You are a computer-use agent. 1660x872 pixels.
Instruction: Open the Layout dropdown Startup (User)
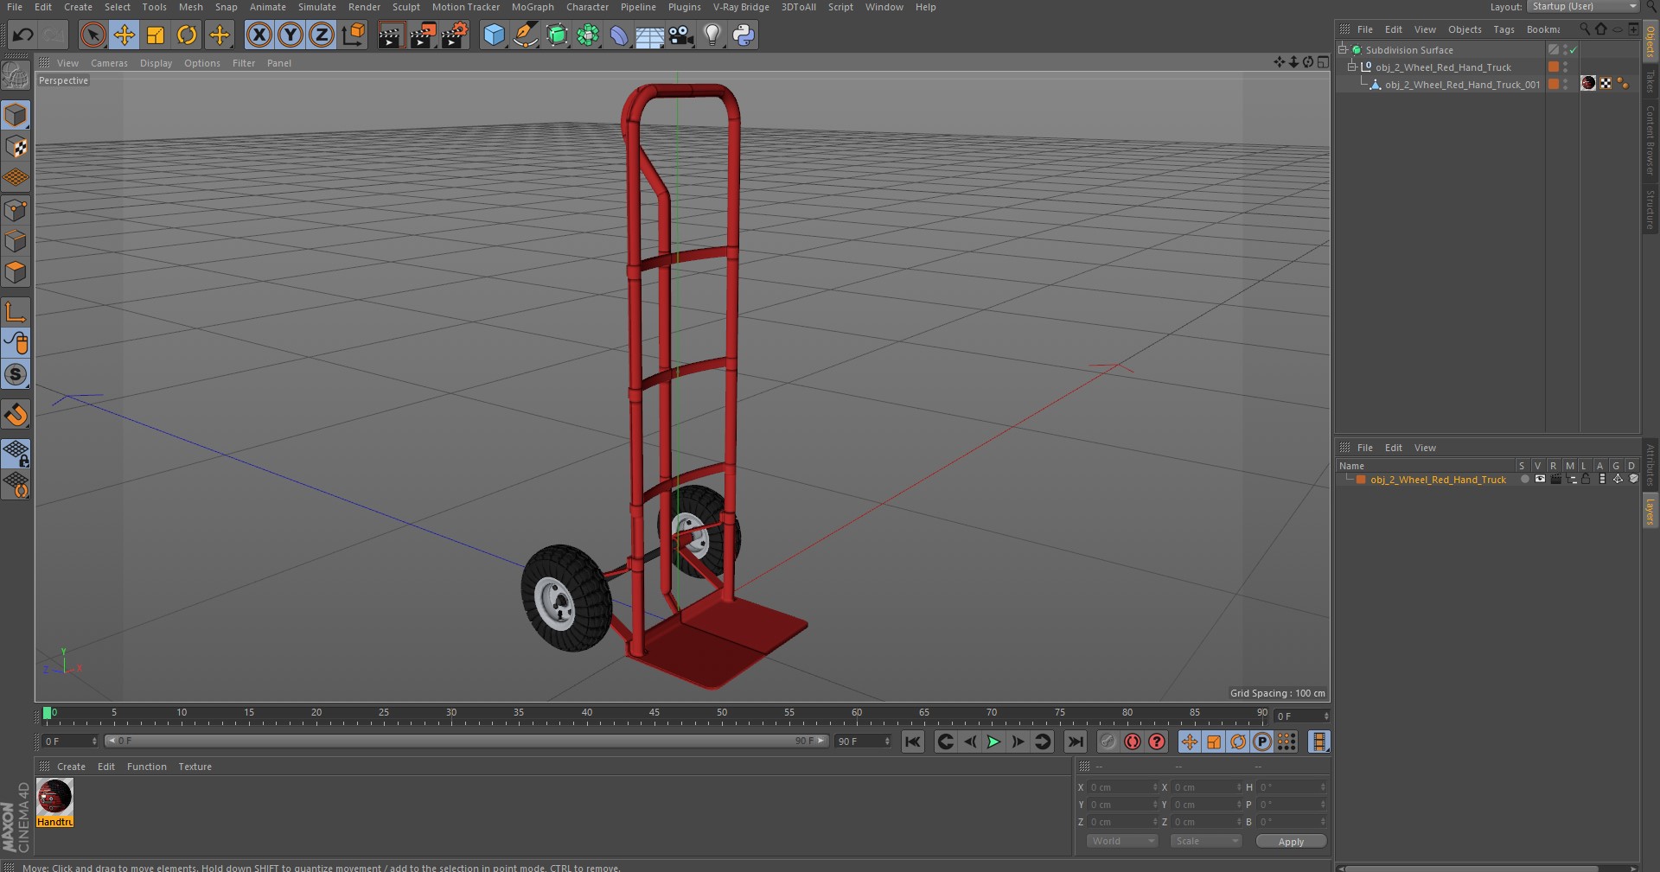point(1584,6)
